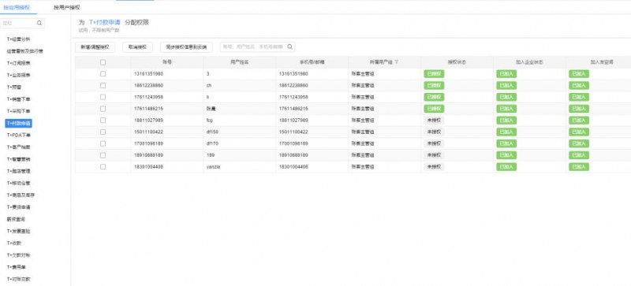The height and width of the screenshot is (286, 631).
Task: Check the row for account 18301004408
Action: (x=103, y=166)
